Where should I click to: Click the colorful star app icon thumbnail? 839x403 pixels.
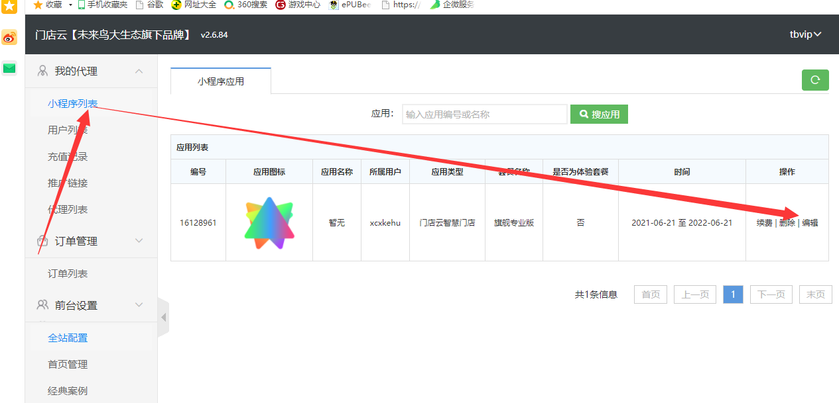point(269,222)
